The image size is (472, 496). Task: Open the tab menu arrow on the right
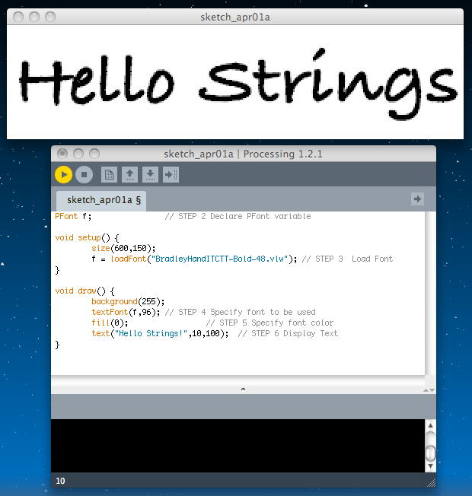[x=417, y=199]
